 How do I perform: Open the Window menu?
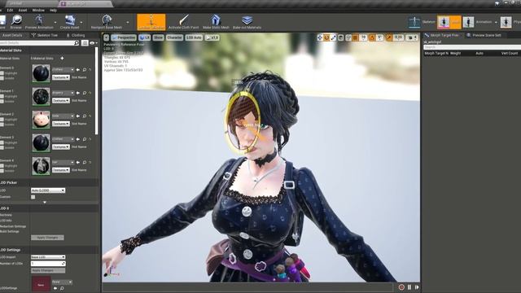tap(38, 11)
